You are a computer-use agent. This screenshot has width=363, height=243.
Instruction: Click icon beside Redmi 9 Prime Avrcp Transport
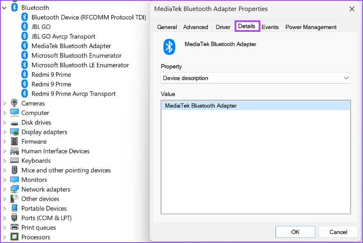25,93
